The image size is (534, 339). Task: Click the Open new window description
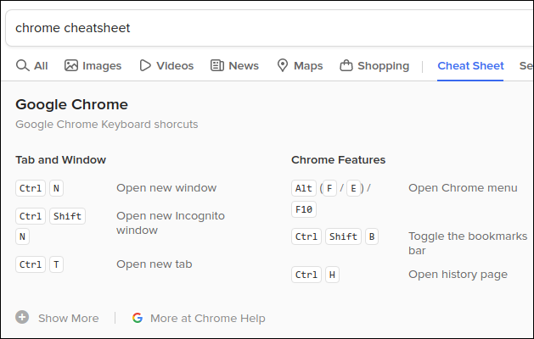click(x=166, y=187)
